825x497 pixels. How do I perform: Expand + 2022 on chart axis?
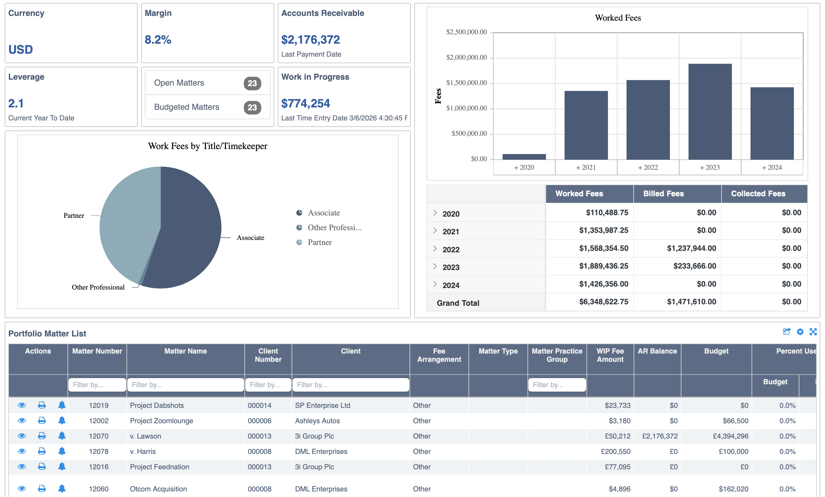[x=648, y=167]
